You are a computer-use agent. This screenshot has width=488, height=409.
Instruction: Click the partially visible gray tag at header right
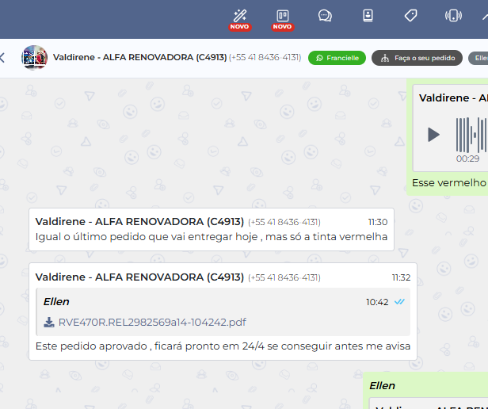click(x=478, y=58)
